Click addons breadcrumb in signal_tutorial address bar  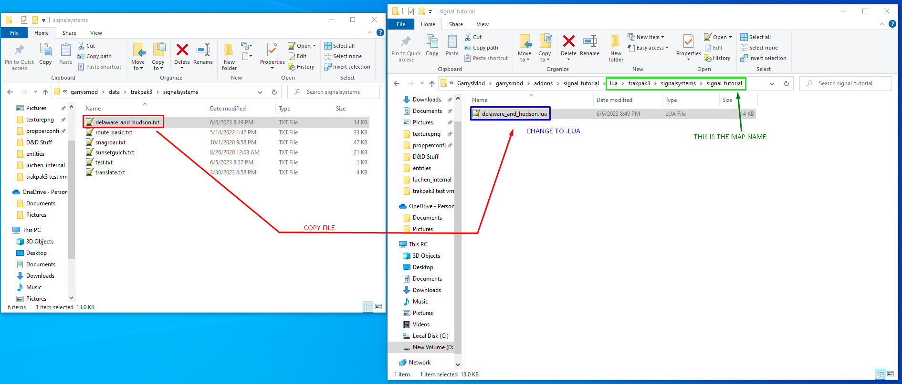tap(543, 83)
